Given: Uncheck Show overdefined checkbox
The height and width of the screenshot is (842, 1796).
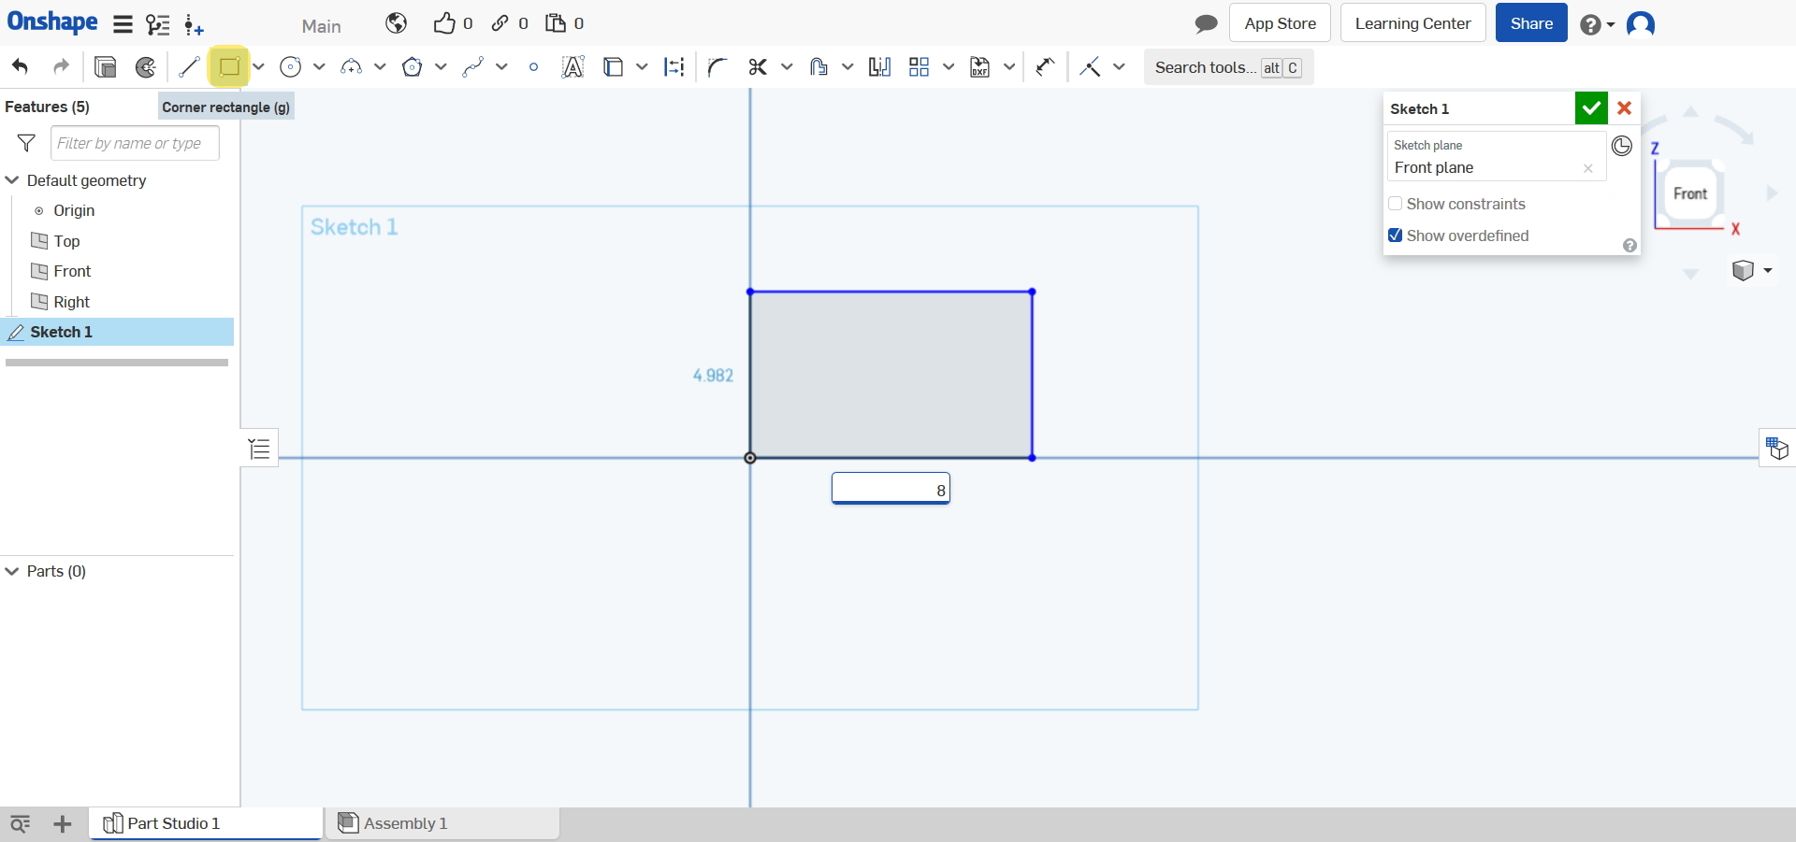Looking at the screenshot, I should click(x=1396, y=235).
